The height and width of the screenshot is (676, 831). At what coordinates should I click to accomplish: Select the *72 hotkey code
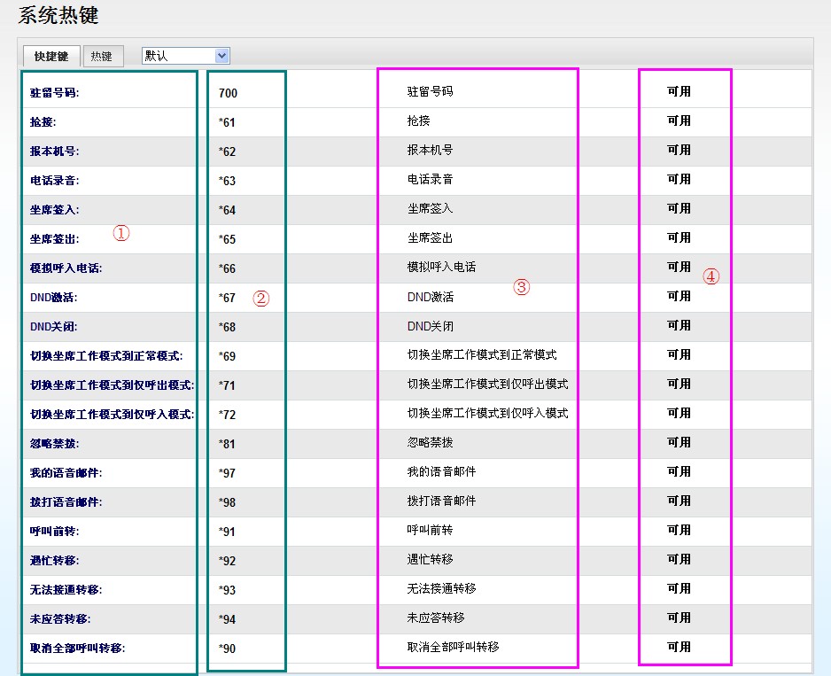click(x=227, y=415)
